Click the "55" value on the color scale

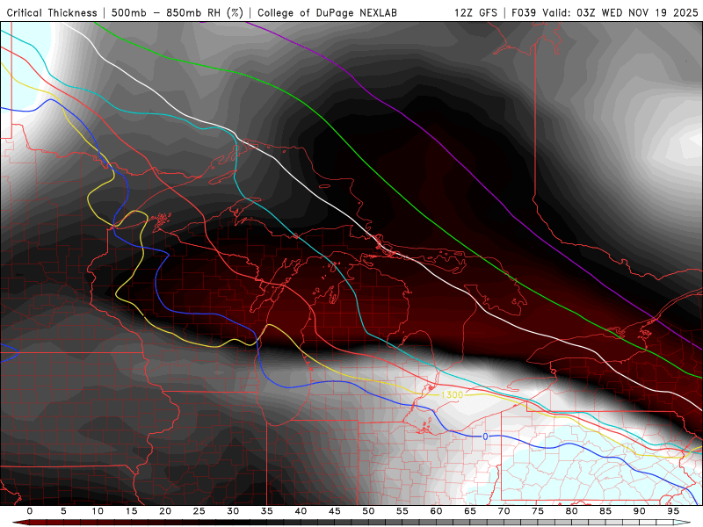tap(402, 511)
